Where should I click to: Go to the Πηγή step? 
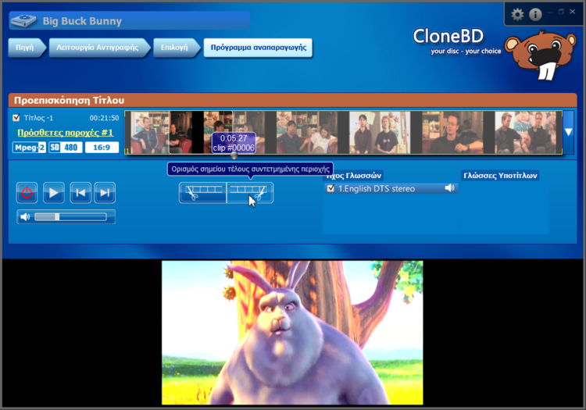pos(27,48)
